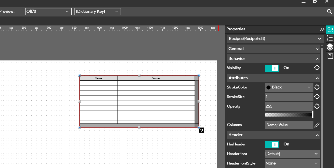
Task: Open the StrokeColor Black dropdown
Action: click(289, 87)
